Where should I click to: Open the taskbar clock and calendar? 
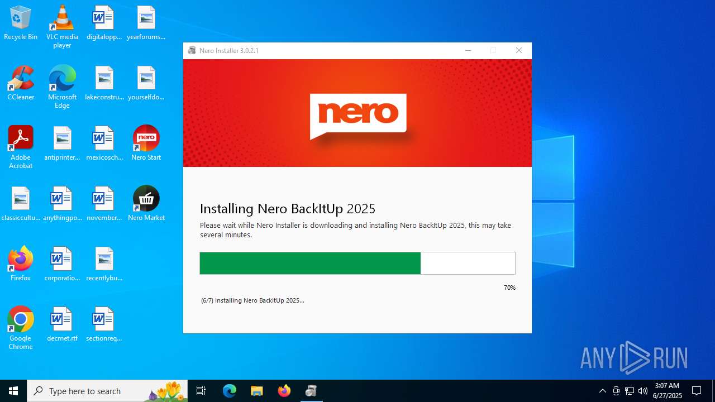click(668, 391)
